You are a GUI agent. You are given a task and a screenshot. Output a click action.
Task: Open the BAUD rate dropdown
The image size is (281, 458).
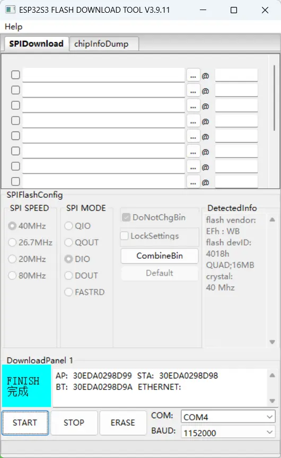tap(228, 433)
